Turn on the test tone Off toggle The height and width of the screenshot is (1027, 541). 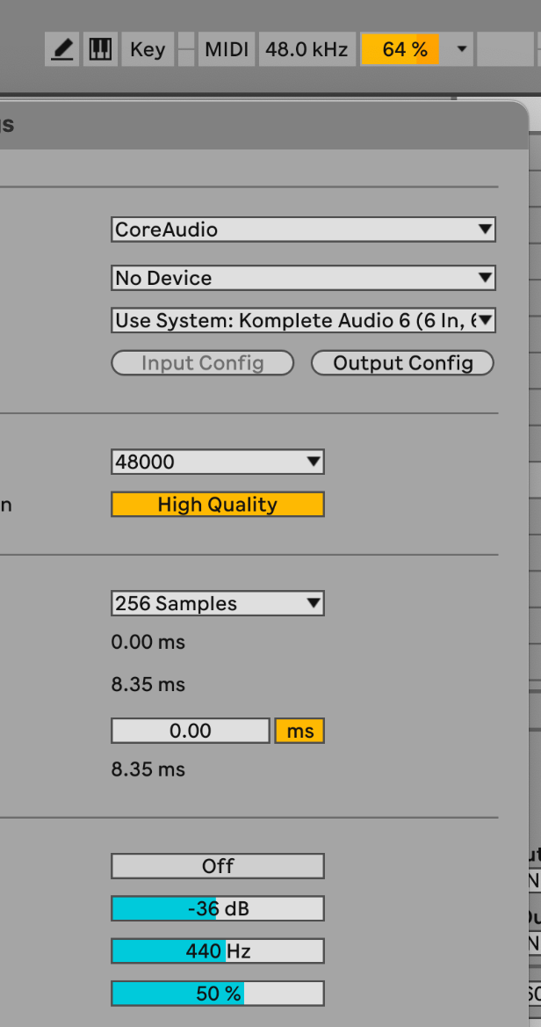point(217,866)
